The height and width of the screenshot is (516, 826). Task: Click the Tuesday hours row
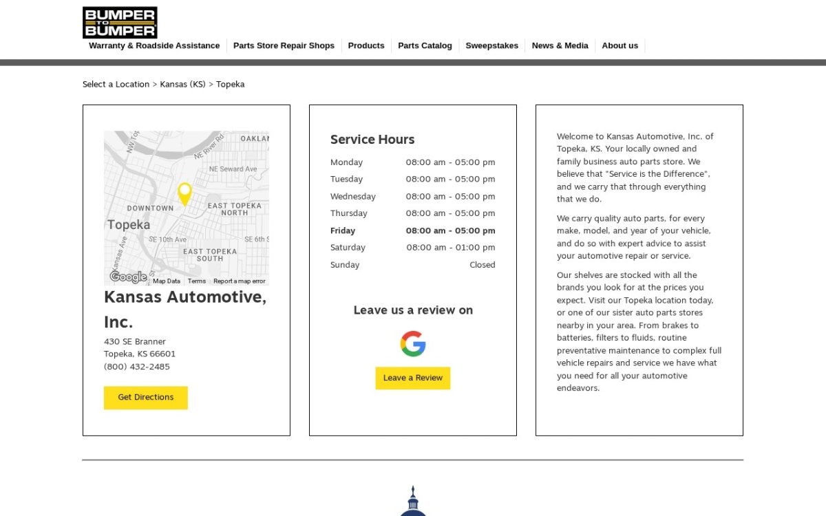413,179
